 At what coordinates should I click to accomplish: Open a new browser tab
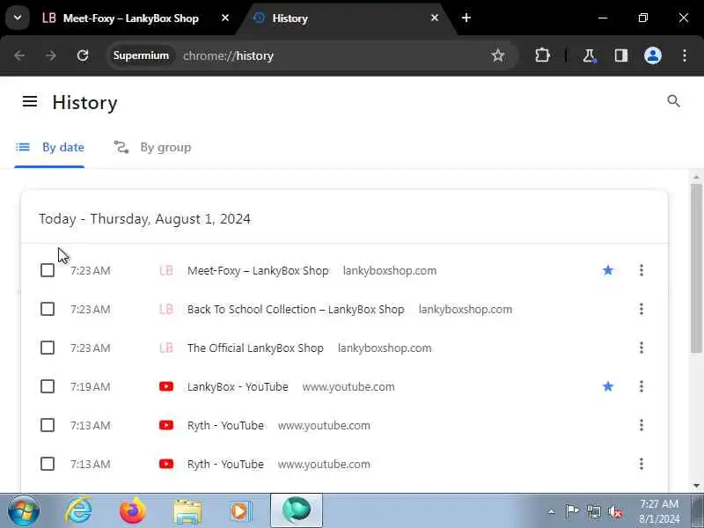coord(466,18)
